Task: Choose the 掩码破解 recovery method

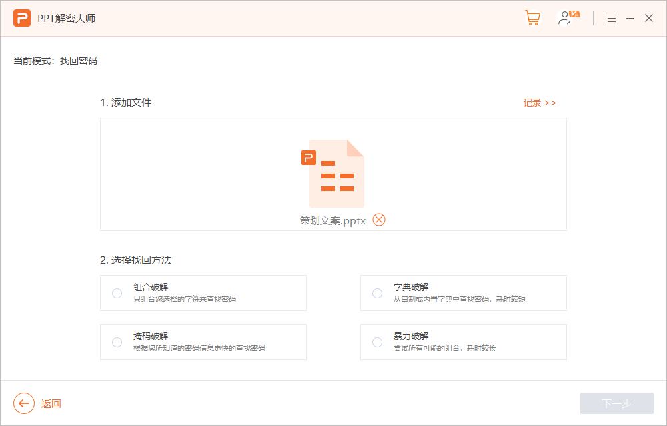Action: pos(117,342)
